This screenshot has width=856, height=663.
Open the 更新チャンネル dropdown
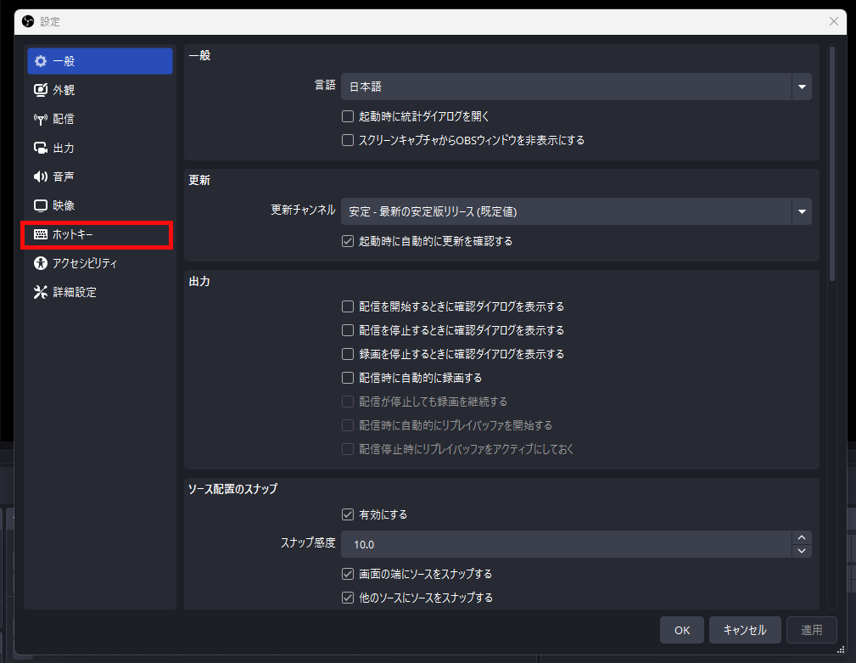coord(801,211)
